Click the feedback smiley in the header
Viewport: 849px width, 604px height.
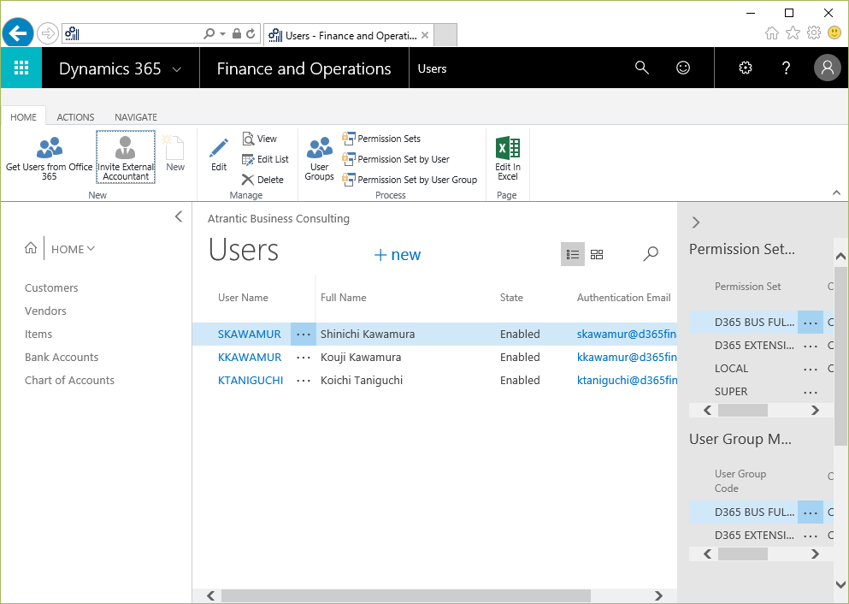[683, 68]
